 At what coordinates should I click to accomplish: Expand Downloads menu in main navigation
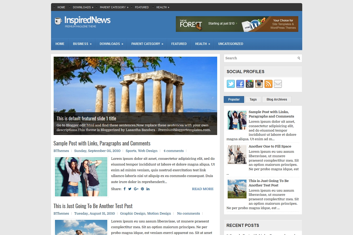[111, 44]
